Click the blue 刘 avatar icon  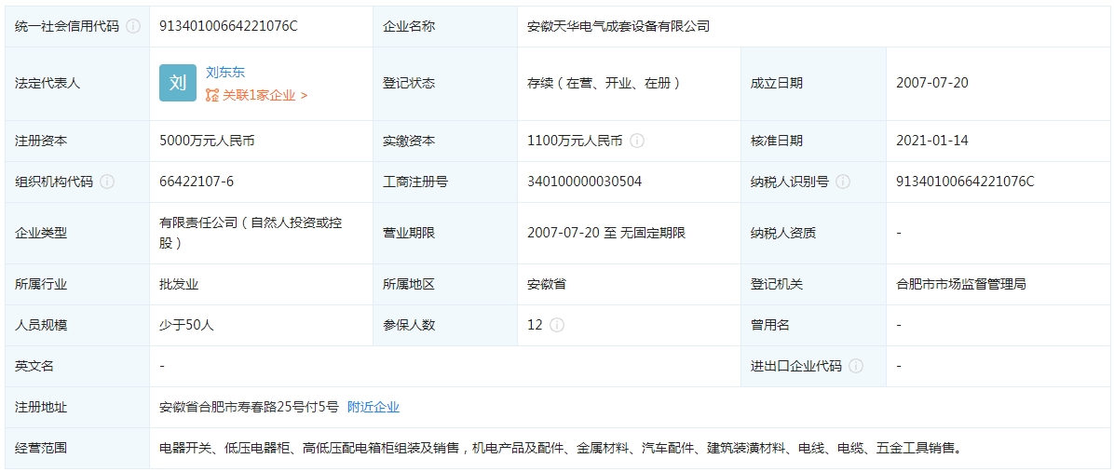[x=178, y=83]
